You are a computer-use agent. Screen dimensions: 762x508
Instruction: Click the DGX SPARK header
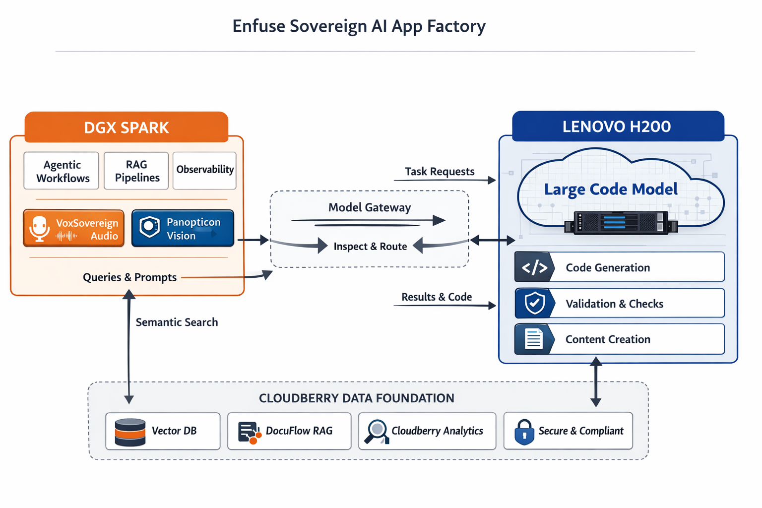[127, 127]
